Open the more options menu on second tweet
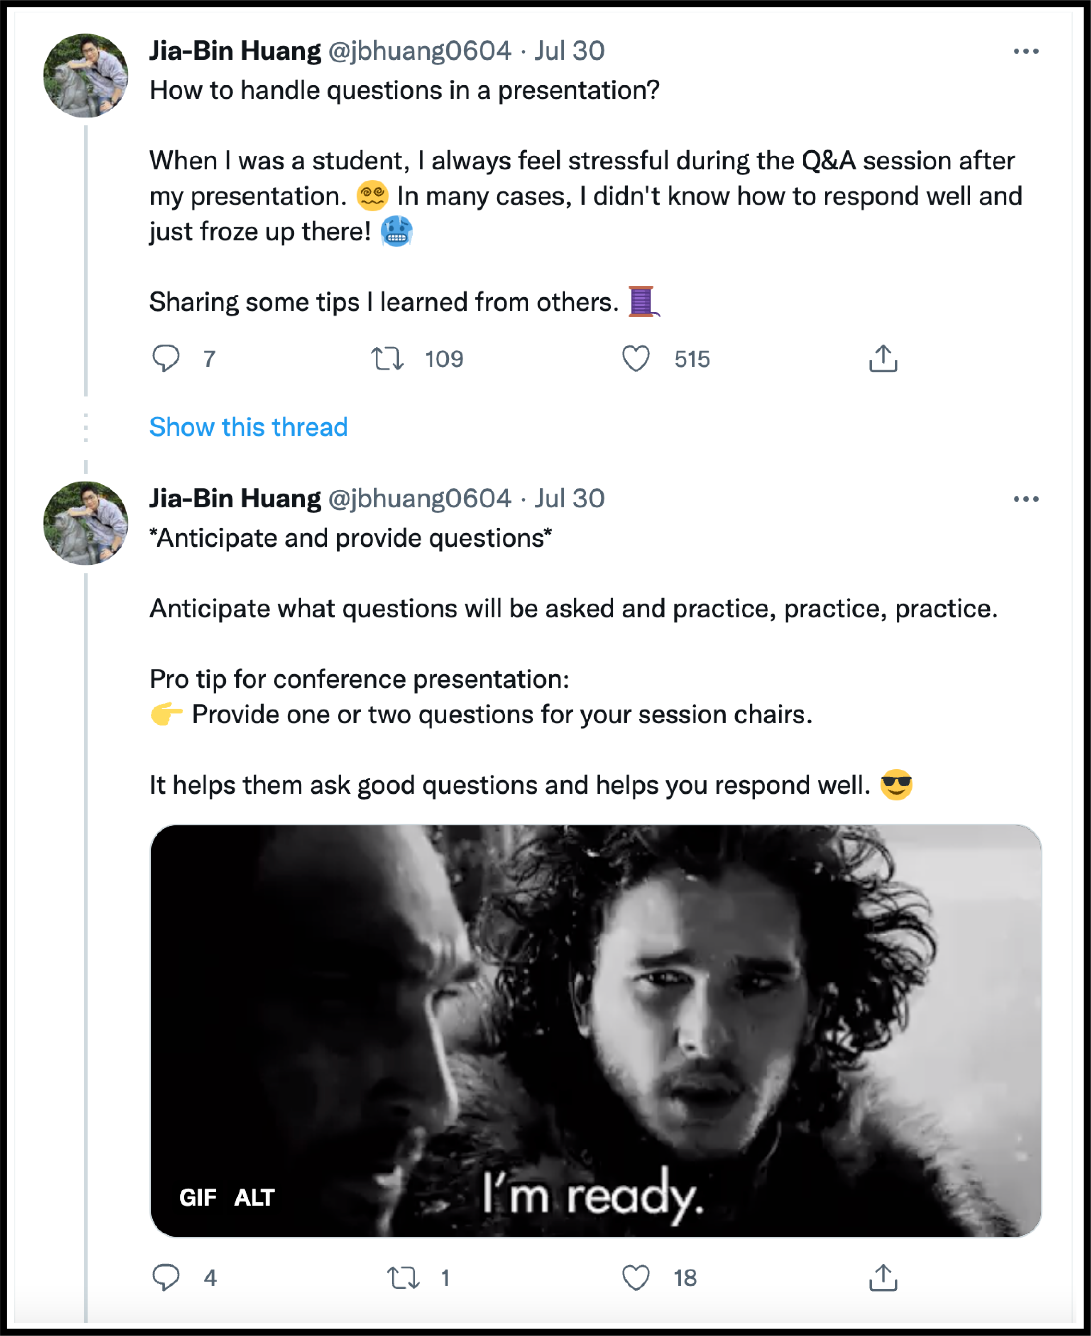Viewport: 1091px width, 1336px height. [1026, 499]
